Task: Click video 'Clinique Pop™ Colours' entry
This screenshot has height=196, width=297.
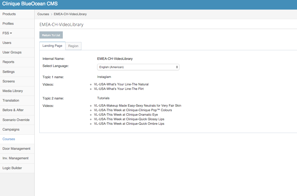Action: coord(133,110)
